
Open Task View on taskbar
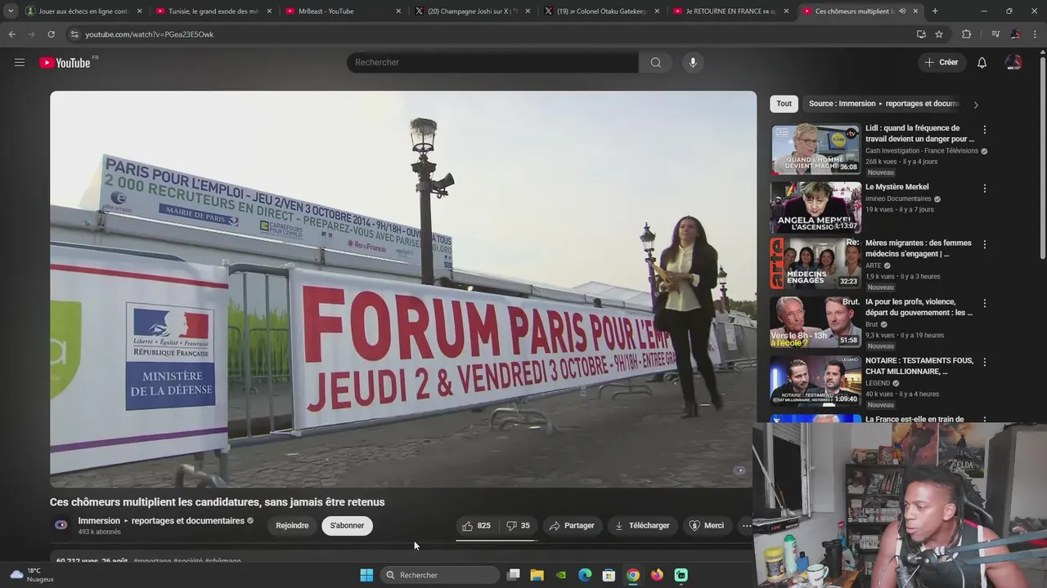(x=513, y=575)
